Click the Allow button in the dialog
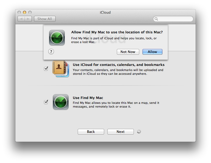The height and width of the screenshot is (163, 211). (152, 52)
